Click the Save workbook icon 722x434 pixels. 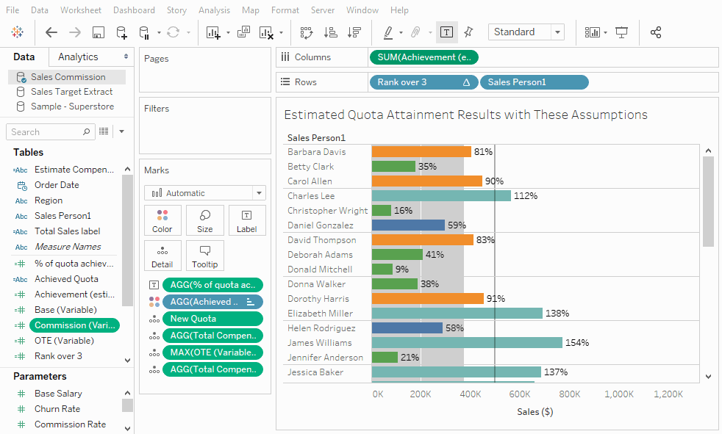coord(99,32)
